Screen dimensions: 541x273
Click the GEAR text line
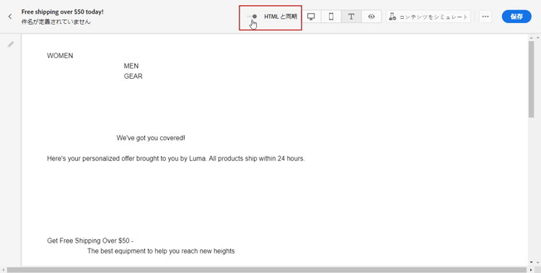(133, 77)
